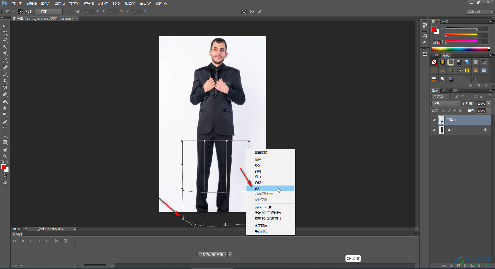Select the Hand tool
The height and width of the screenshot is (269, 495).
coord(5,149)
